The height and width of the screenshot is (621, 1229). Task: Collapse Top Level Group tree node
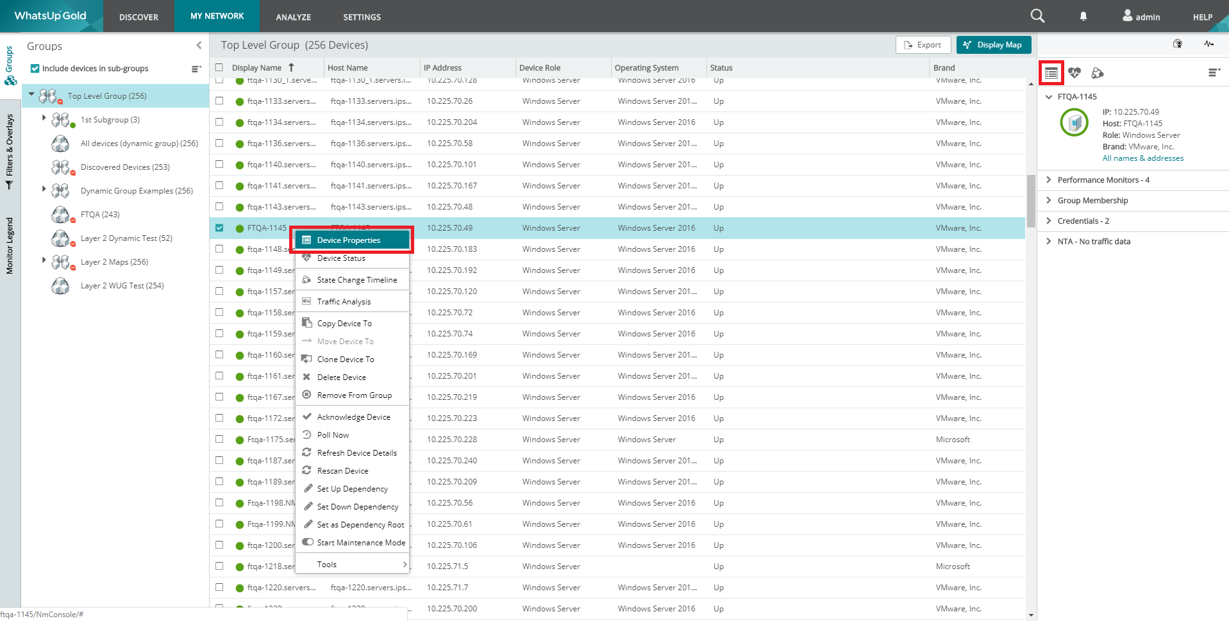(x=31, y=94)
